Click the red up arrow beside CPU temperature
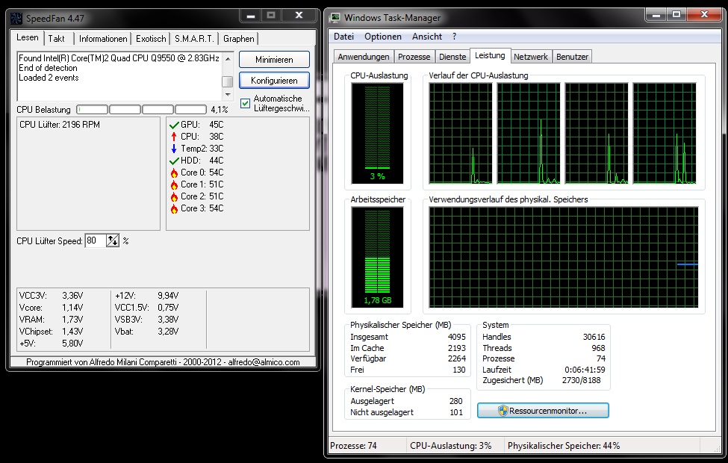 (174, 137)
